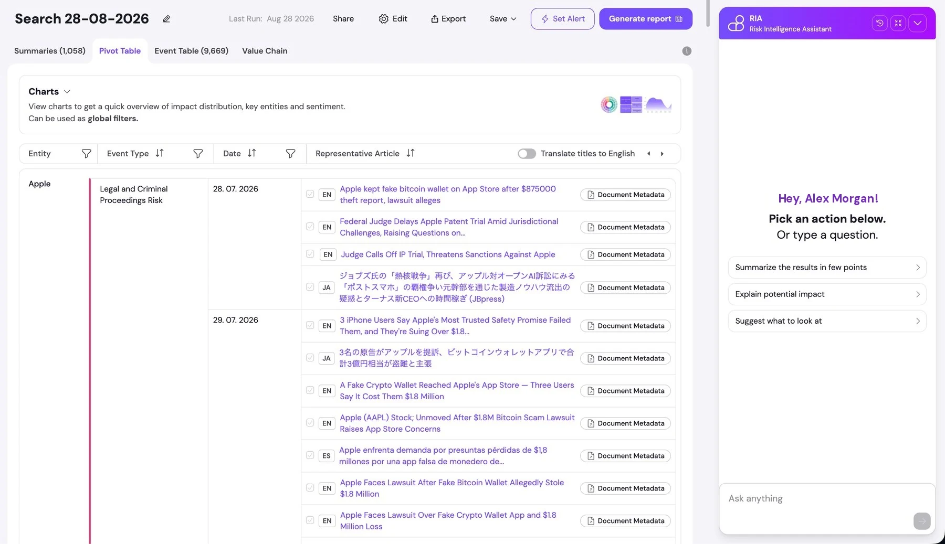Click the Share button
The width and height of the screenshot is (945, 544).
(x=343, y=19)
